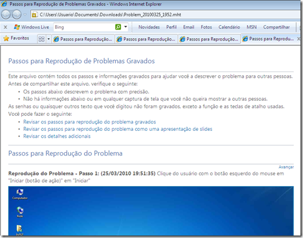The height and width of the screenshot is (238, 303).
Task: Open the Favoritos star button
Action: tap(16, 38)
